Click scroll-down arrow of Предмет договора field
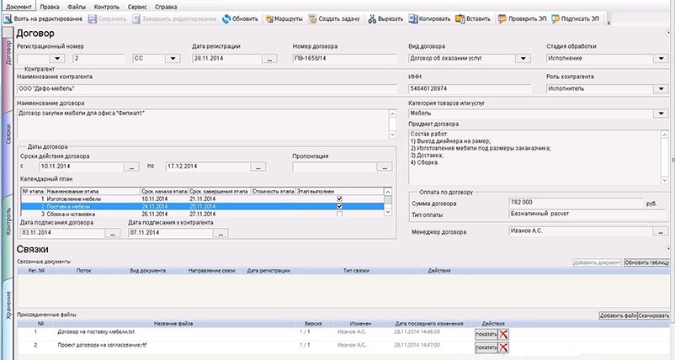675x360 pixels. (x=665, y=180)
